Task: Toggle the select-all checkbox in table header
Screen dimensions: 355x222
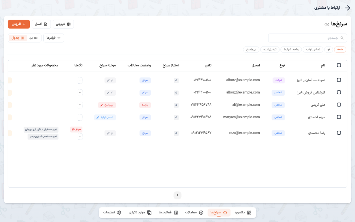Action: click(x=339, y=65)
